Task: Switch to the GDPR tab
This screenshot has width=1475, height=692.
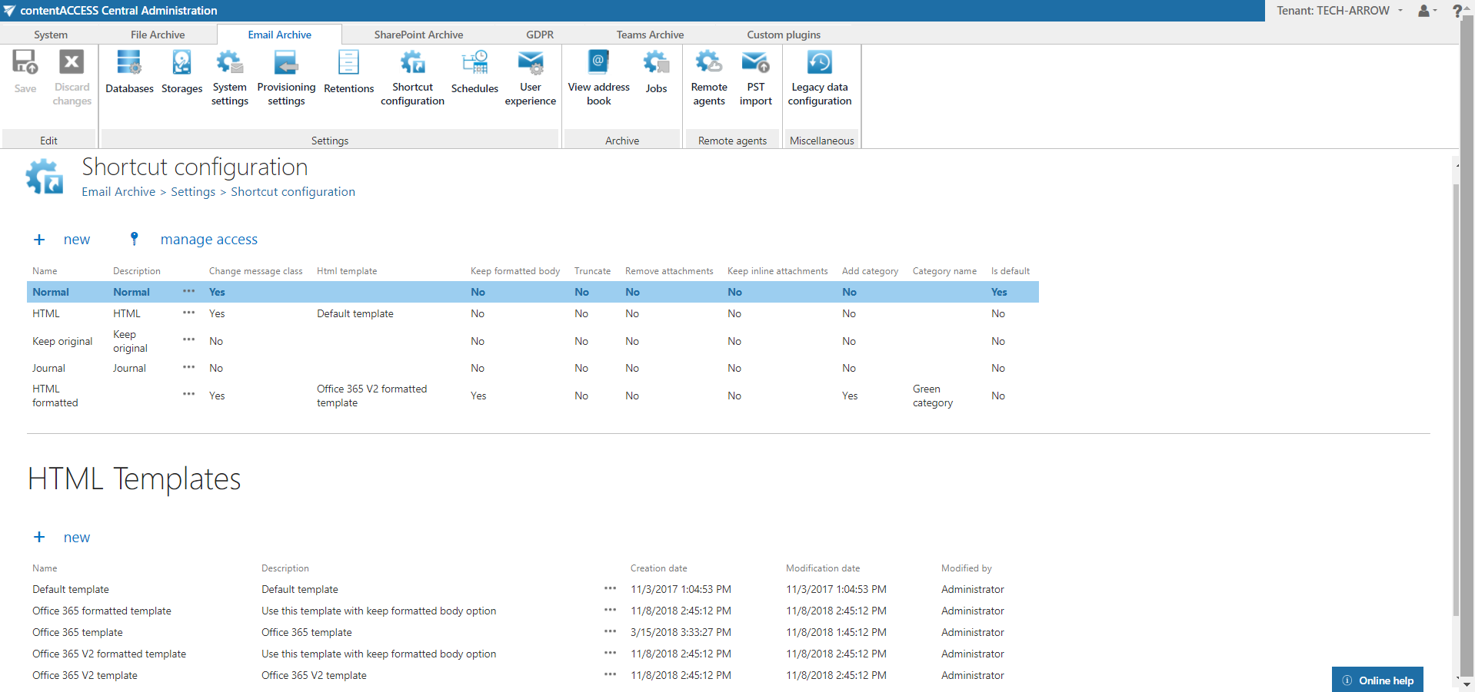Action: coord(540,35)
